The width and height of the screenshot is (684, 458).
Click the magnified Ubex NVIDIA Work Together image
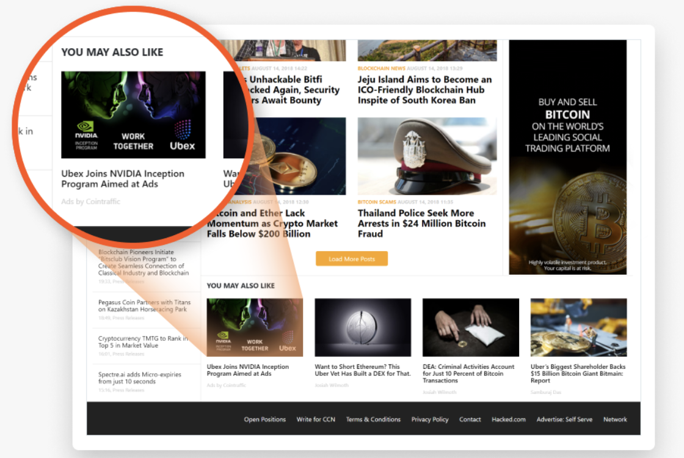click(134, 115)
